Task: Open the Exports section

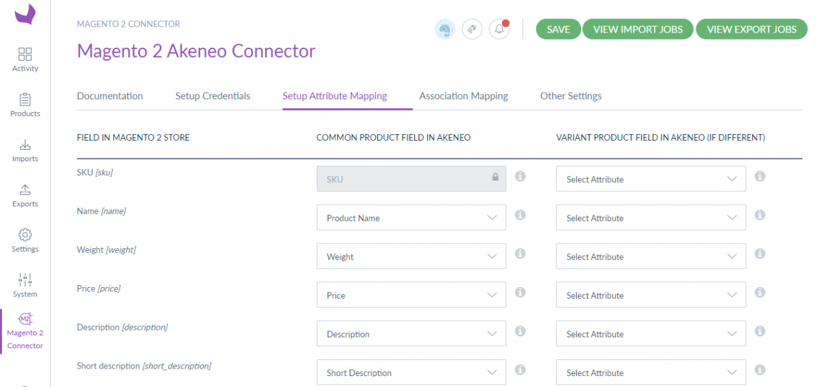Action: [25, 196]
